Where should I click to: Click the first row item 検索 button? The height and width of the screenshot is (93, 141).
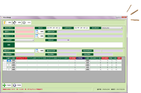coord(14,61)
